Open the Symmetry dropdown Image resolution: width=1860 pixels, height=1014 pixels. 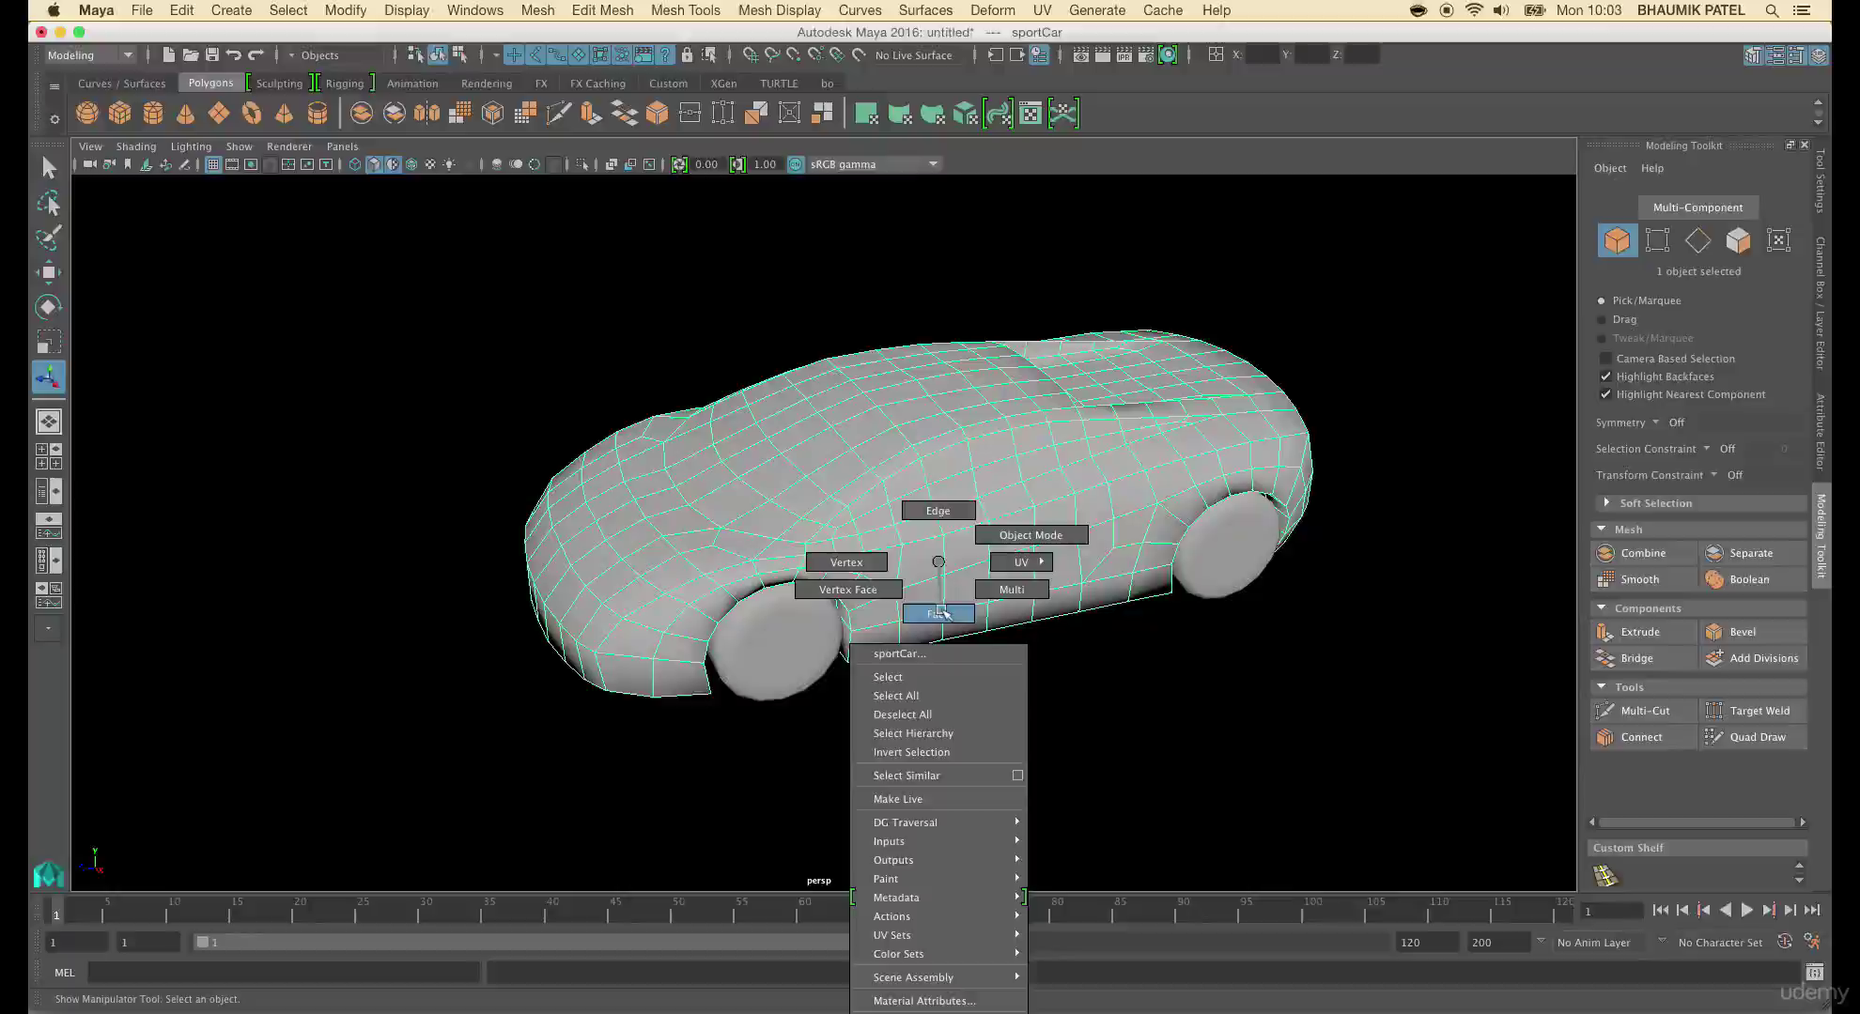tap(1655, 422)
